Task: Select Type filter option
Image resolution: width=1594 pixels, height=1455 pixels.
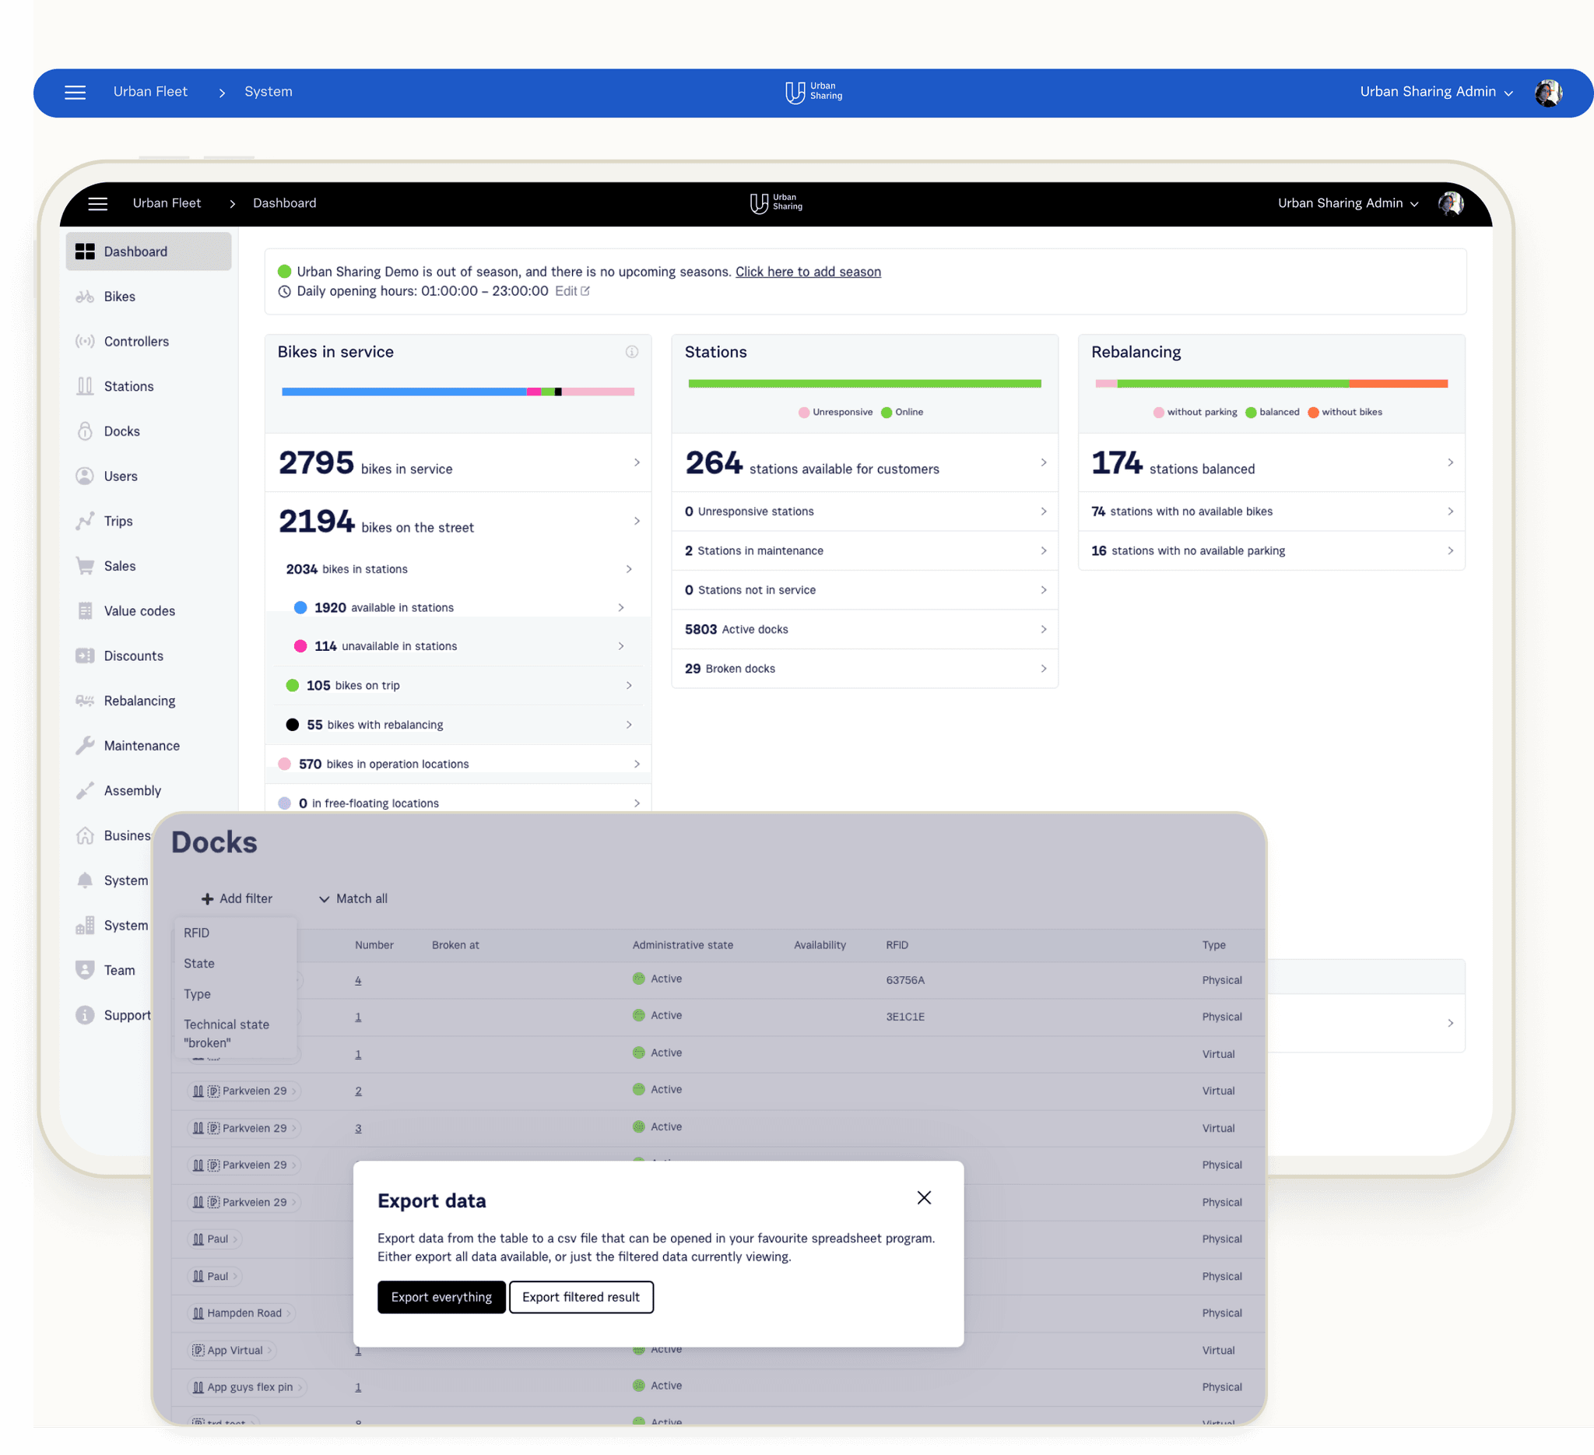Action: point(236,994)
